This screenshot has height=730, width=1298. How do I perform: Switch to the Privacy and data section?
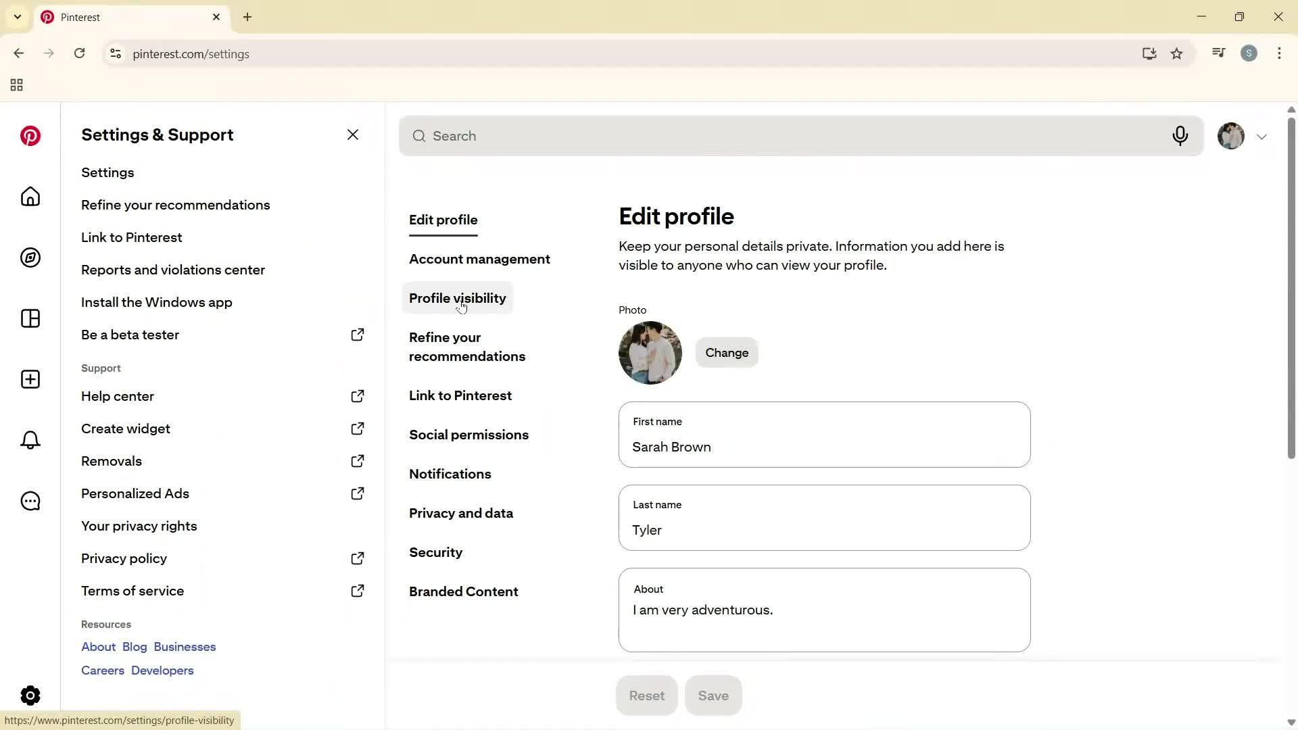[x=461, y=513]
